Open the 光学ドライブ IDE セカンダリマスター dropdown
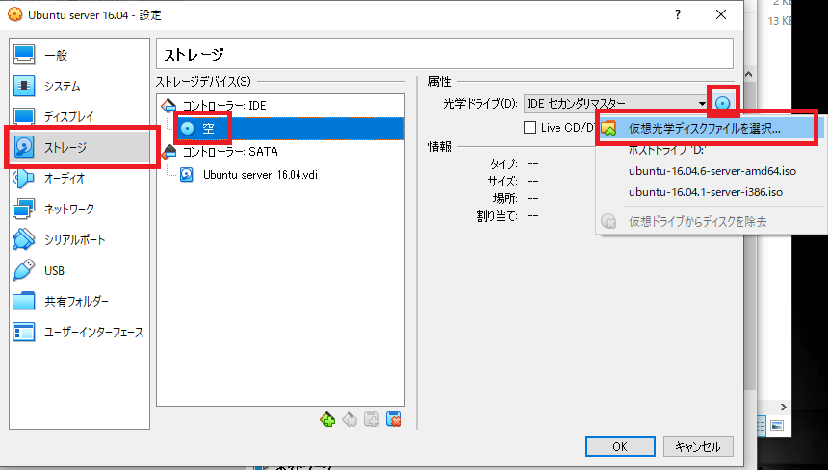828x470 pixels. click(x=615, y=103)
